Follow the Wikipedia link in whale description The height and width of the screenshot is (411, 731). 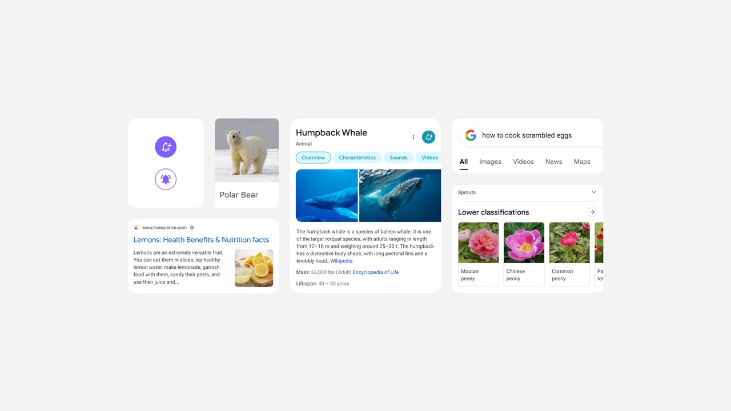pyautogui.click(x=342, y=261)
